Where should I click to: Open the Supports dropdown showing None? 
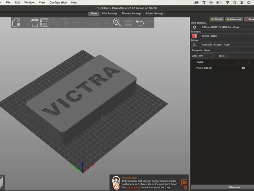229,51
